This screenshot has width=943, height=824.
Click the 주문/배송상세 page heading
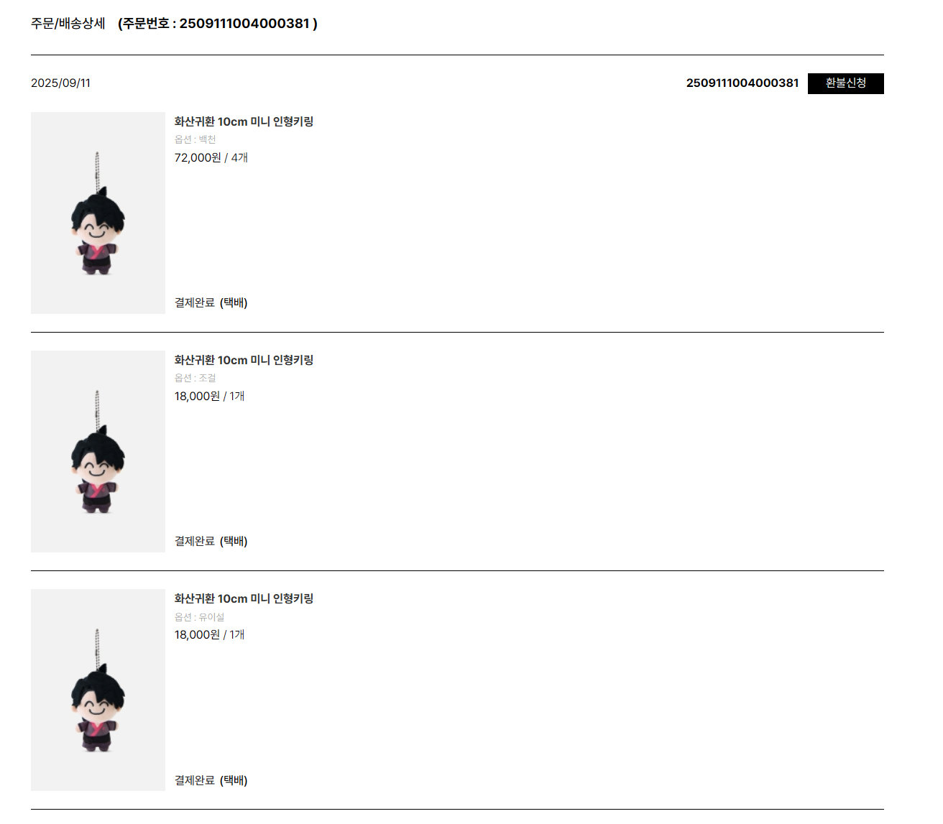[68, 24]
